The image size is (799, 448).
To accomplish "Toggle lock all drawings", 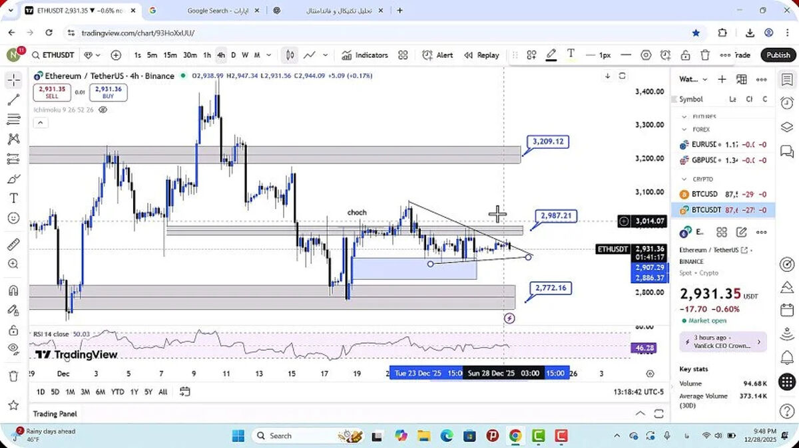I will pos(13,330).
